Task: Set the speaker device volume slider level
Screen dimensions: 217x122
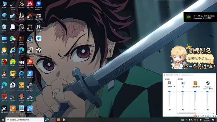Action: (x=169, y=92)
